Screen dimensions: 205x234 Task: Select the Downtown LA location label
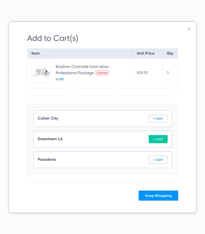pos(50,139)
